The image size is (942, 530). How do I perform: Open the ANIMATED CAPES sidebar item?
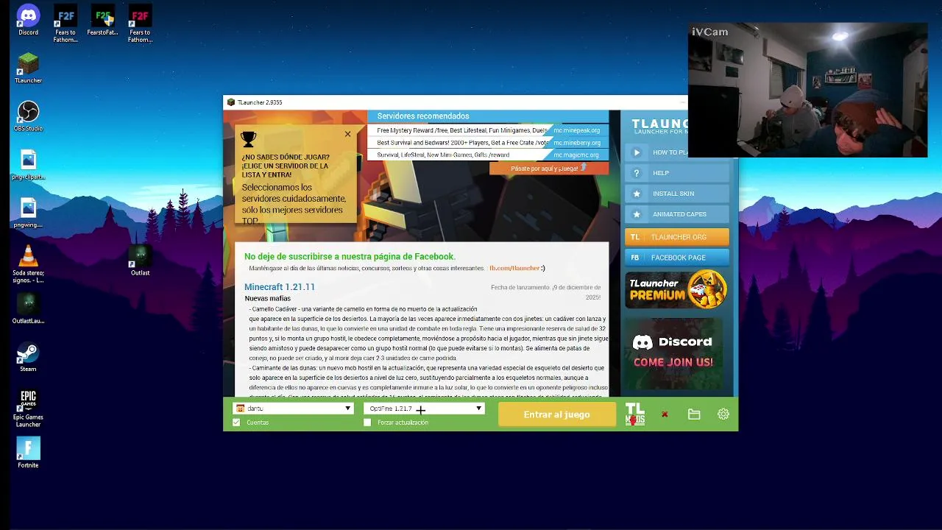tap(679, 214)
